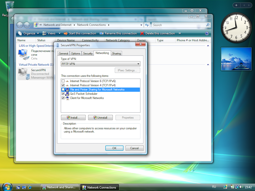
Task: Click Network Connections breadcrumb
Action: coord(91,25)
